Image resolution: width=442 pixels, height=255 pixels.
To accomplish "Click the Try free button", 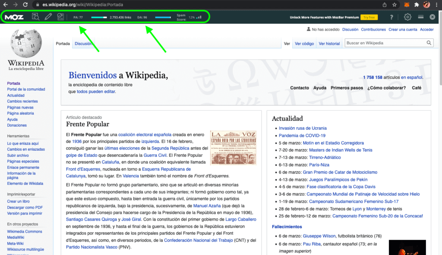I will tap(369, 17).
